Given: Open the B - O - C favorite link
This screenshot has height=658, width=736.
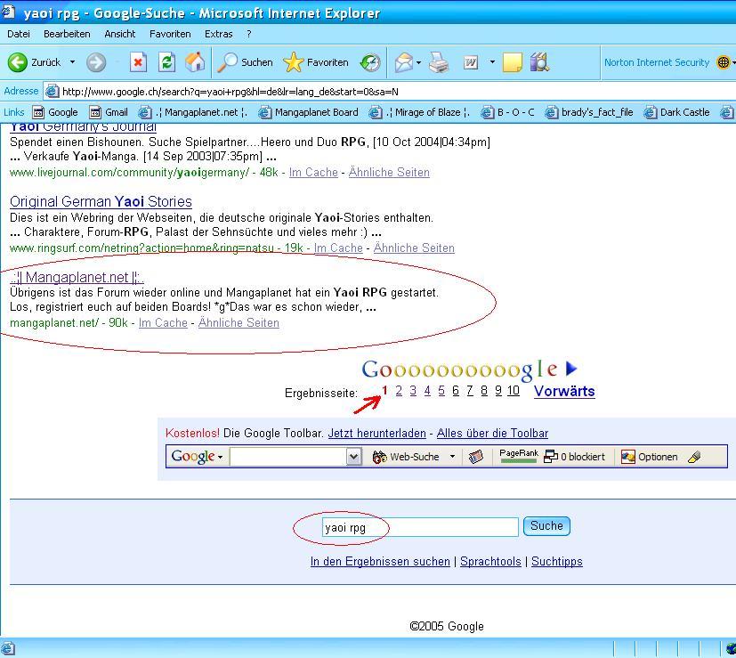Looking at the screenshot, I should pyautogui.click(x=508, y=112).
